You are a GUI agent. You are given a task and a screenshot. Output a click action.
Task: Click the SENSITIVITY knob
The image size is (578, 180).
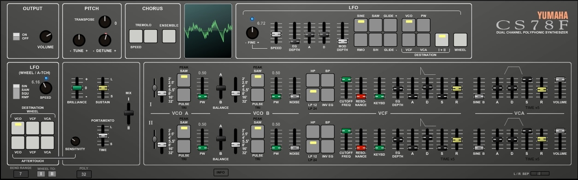pyautogui.click(x=75, y=141)
